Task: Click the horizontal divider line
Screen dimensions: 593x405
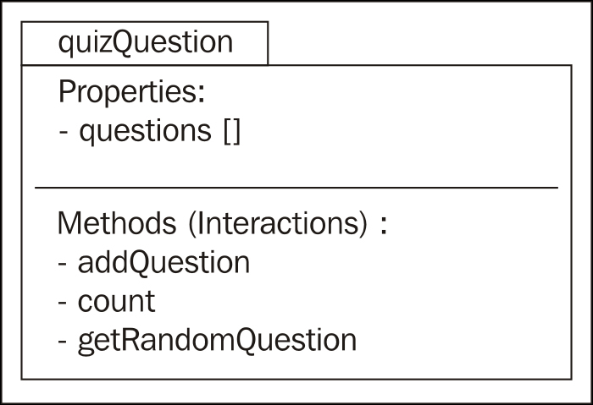Action: [x=296, y=187]
